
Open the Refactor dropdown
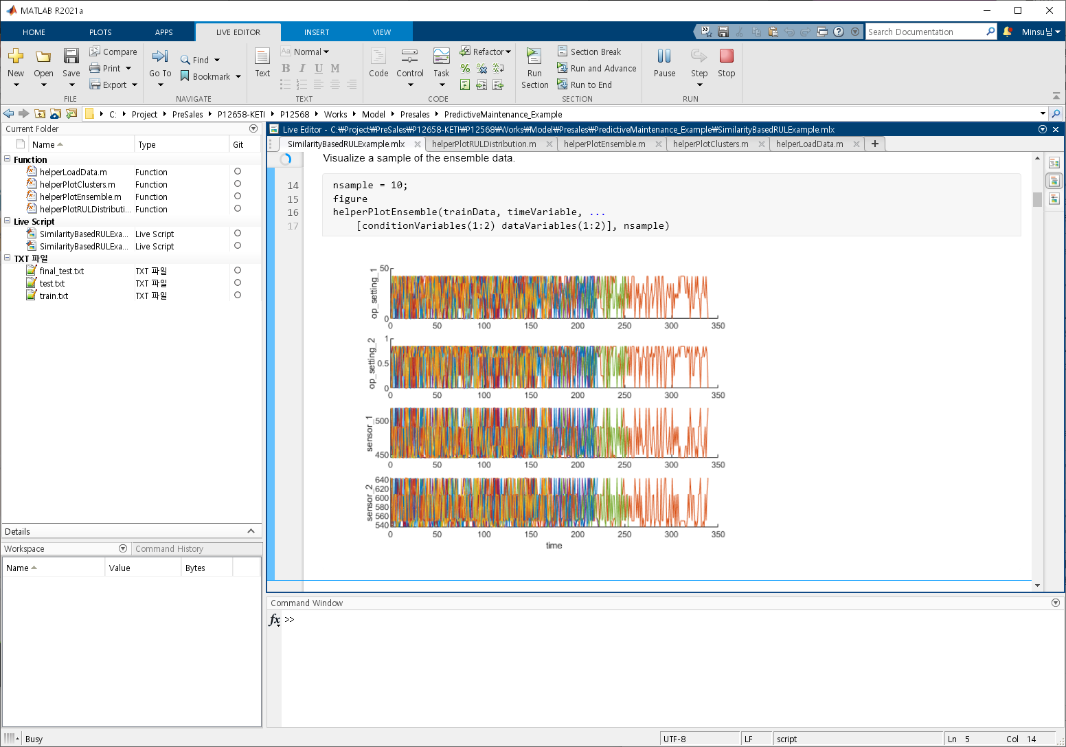486,52
